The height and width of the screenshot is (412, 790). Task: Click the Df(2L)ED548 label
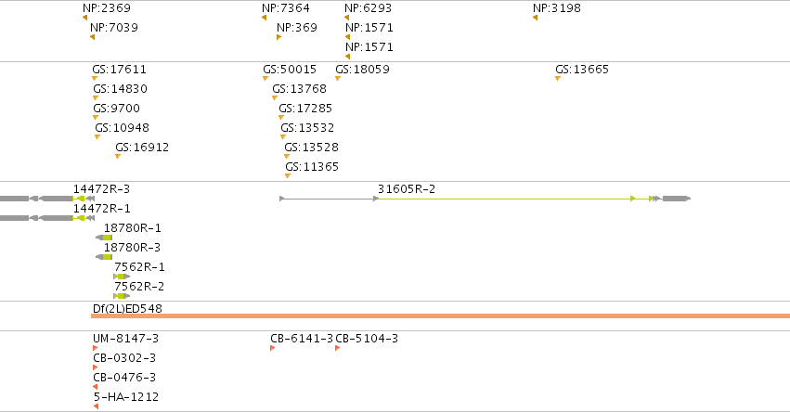point(127,308)
